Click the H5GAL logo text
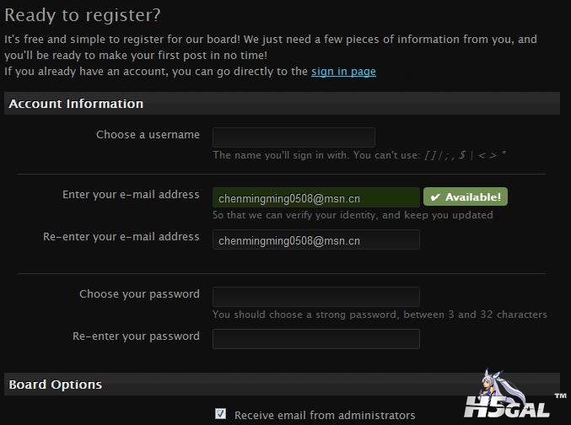The image size is (571, 425). coord(507,406)
